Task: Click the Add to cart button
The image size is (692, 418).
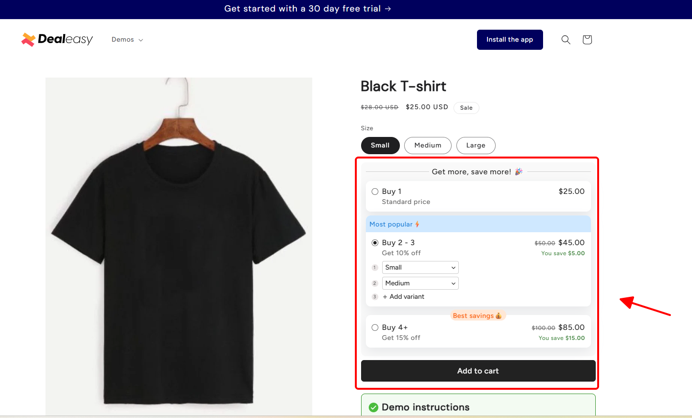Action: pos(477,371)
